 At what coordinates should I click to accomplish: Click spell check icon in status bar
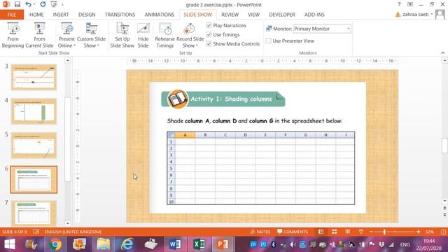(x=36, y=232)
